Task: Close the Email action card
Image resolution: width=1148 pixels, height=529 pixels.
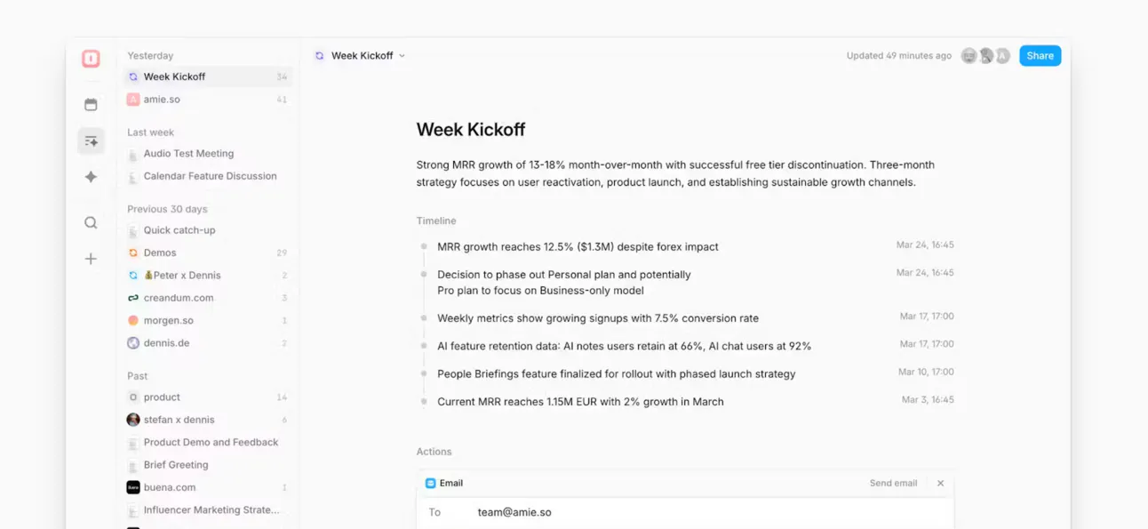Action: [x=940, y=484]
